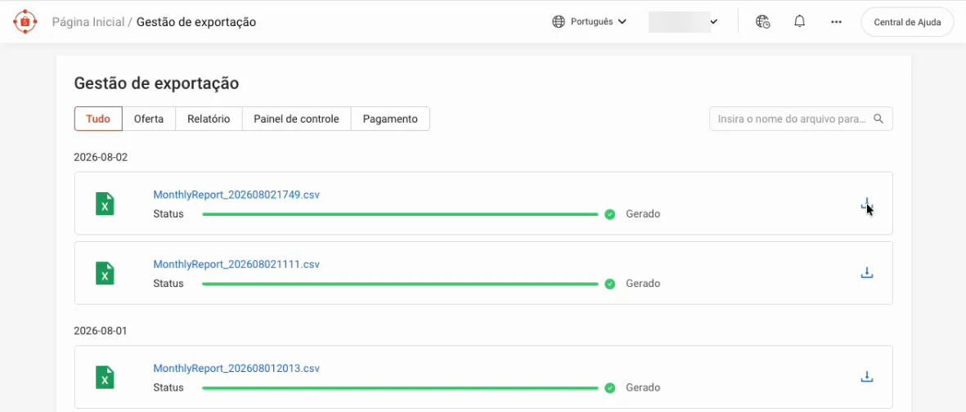966x412 pixels.
Task: Click green check icon for MonthlyReport_202608021749.csv
Action: click(x=610, y=214)
